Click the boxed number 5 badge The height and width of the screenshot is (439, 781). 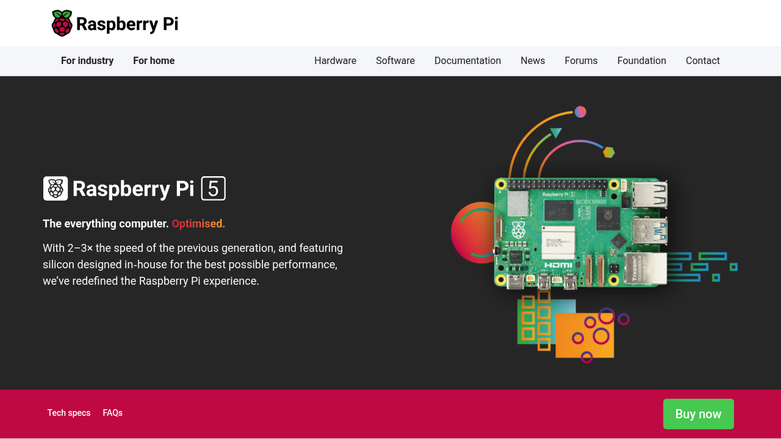coord(214,188)
